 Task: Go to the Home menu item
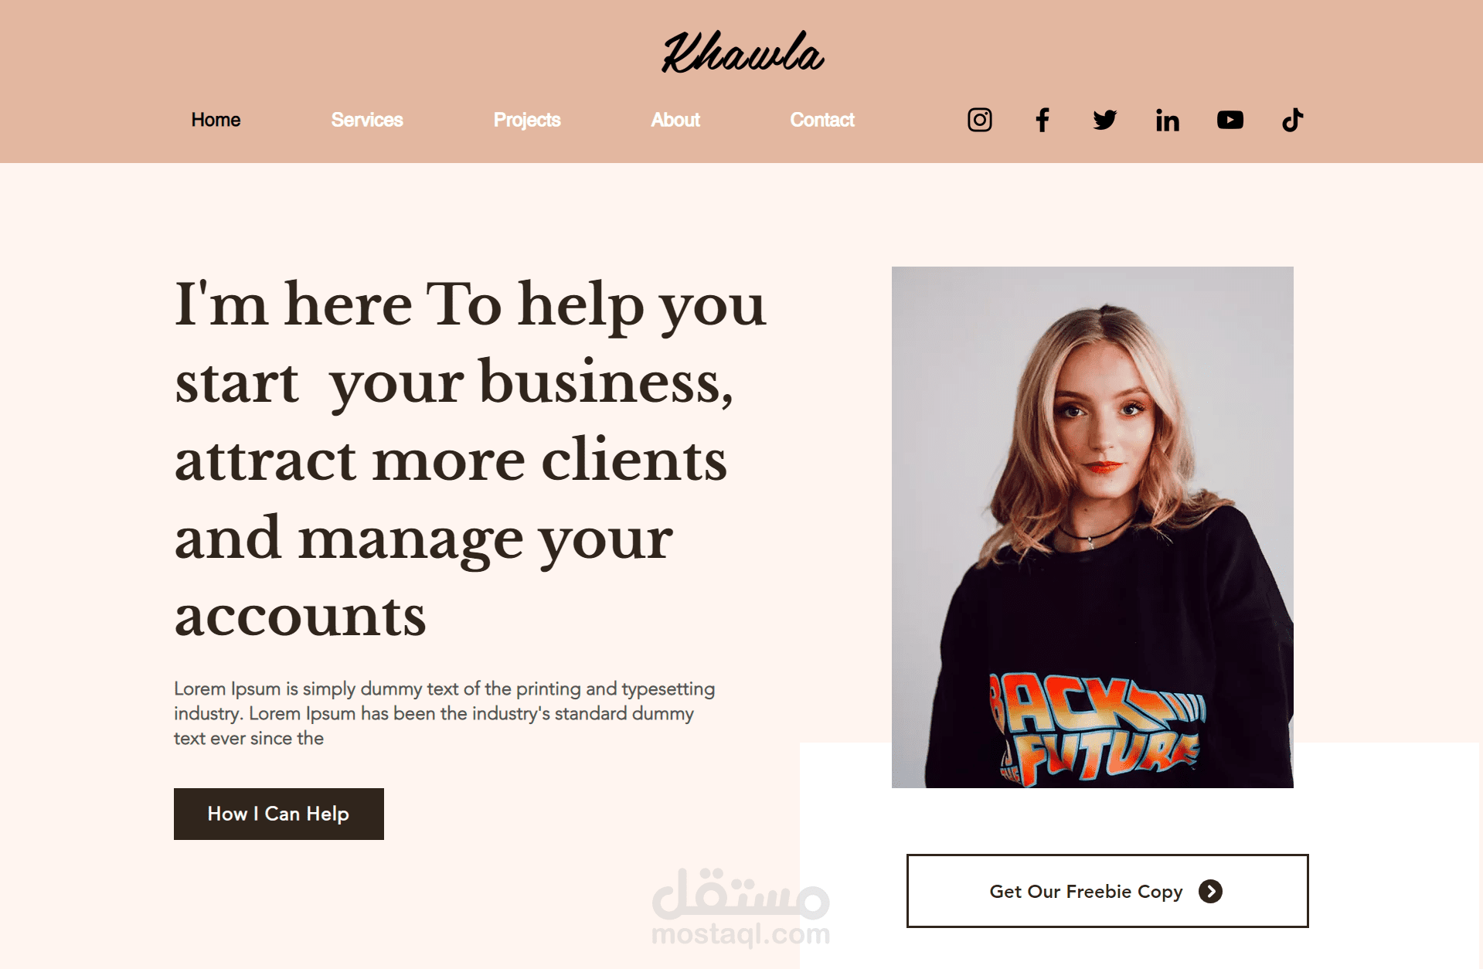(216, 120)
